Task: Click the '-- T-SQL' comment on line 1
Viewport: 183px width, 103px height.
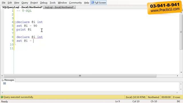Action: [24, 11]
